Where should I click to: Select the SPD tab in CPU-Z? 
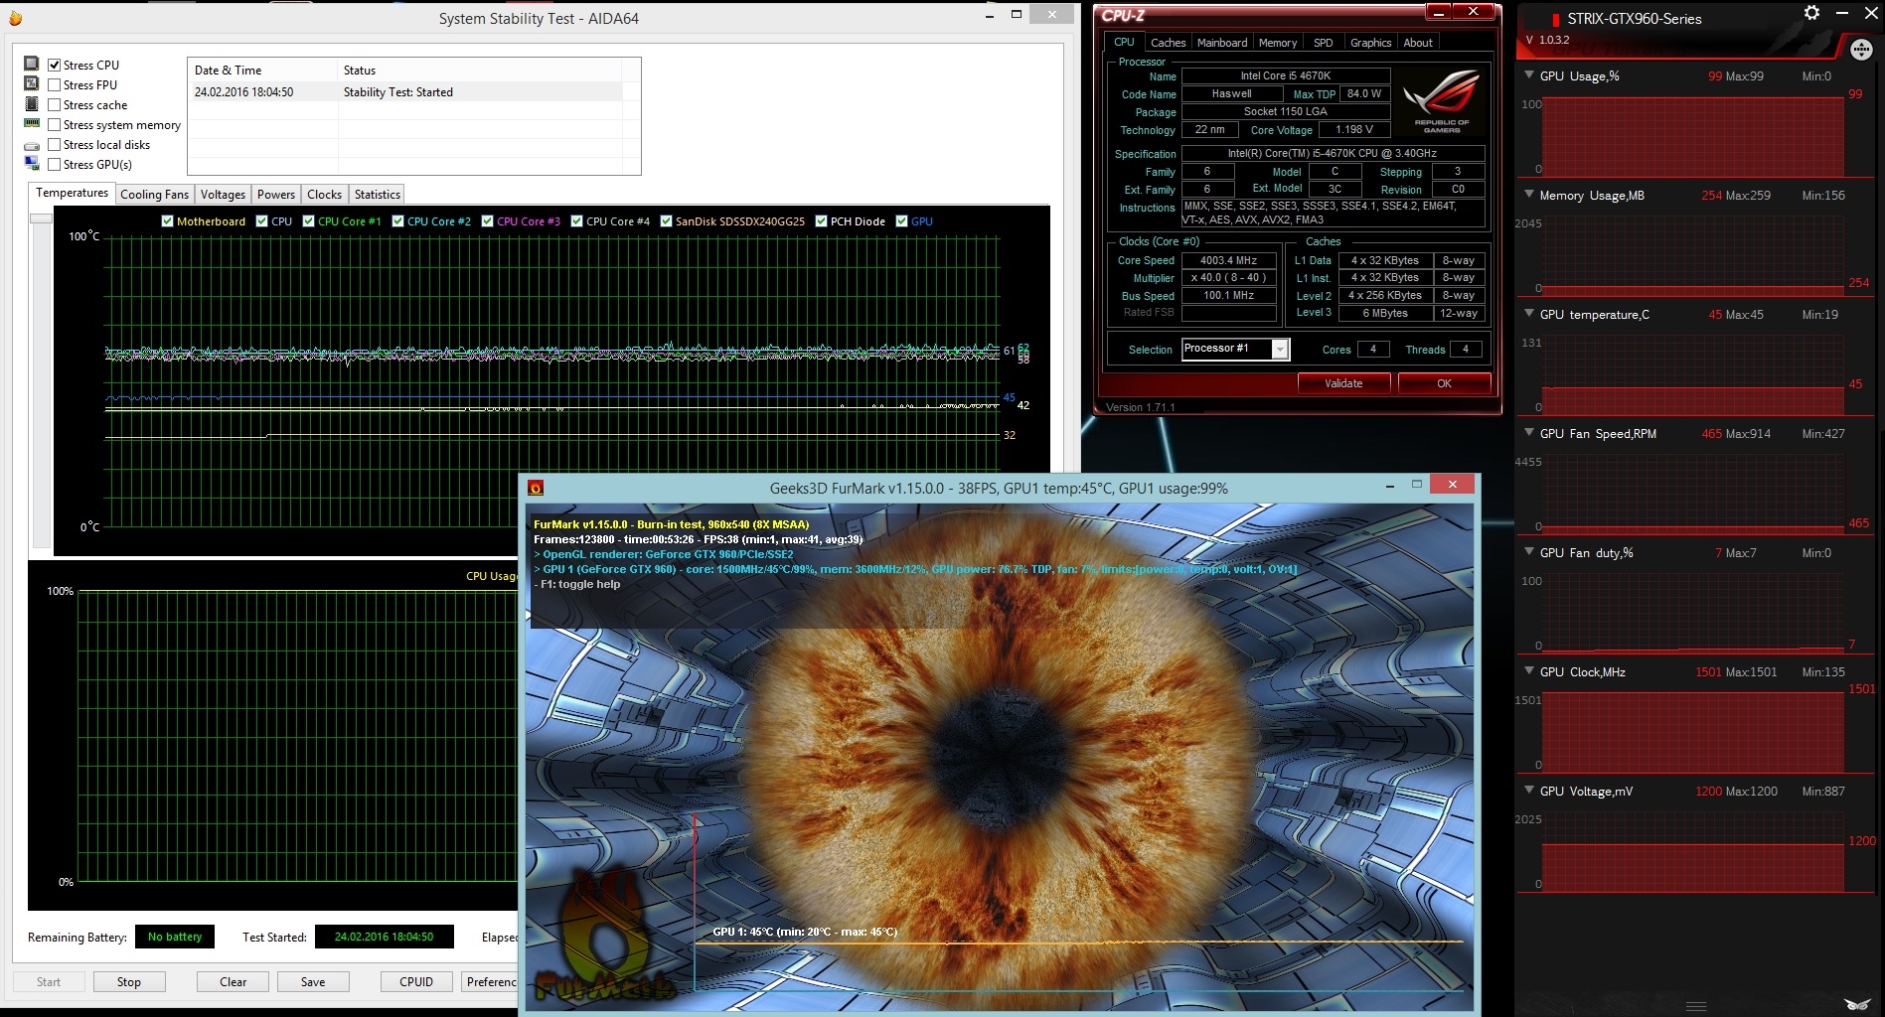(1324, 43)
